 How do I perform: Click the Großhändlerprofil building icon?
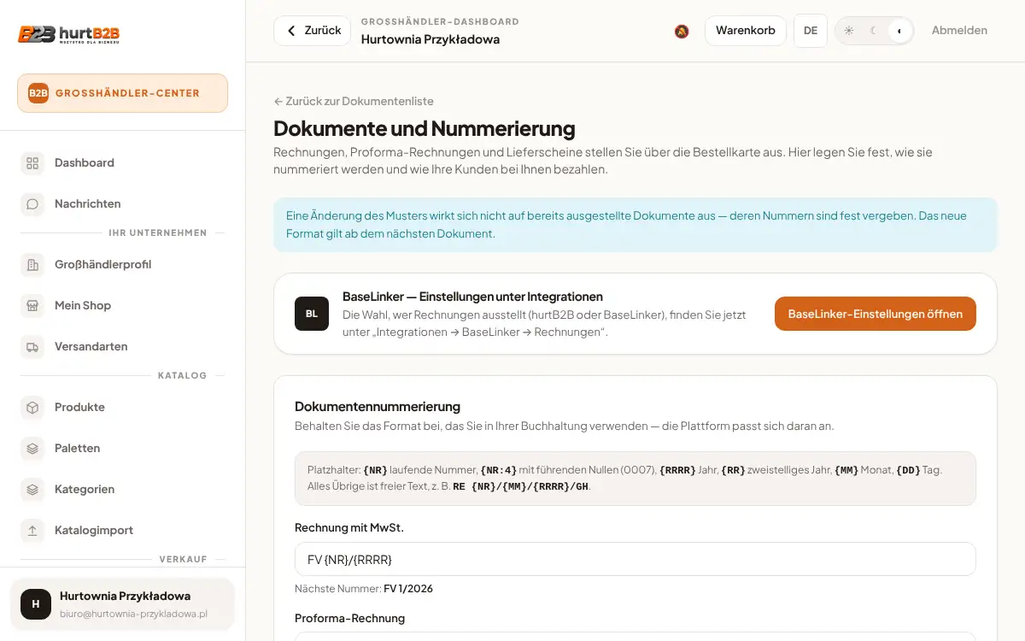coord(32,264)
